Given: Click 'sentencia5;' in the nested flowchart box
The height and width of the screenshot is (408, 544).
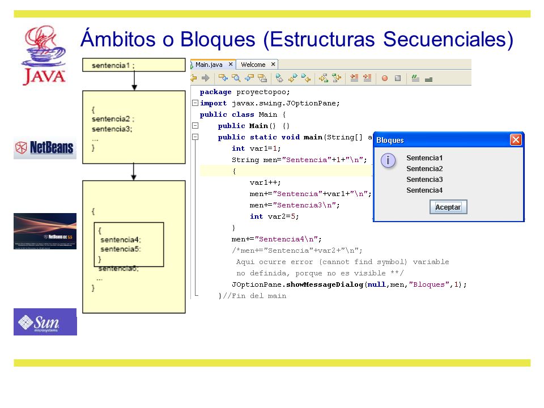Looking at the screenshot, I should 120,249.
